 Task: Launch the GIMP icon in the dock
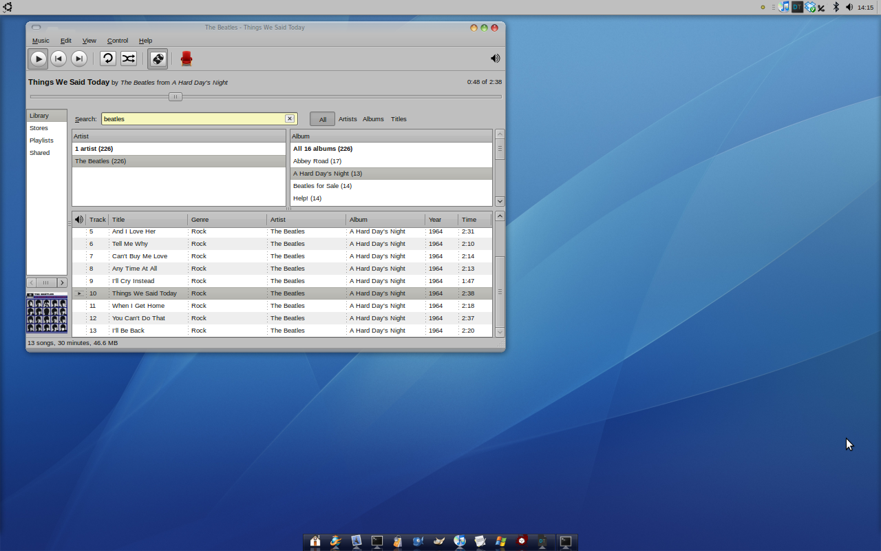(439, 541)
